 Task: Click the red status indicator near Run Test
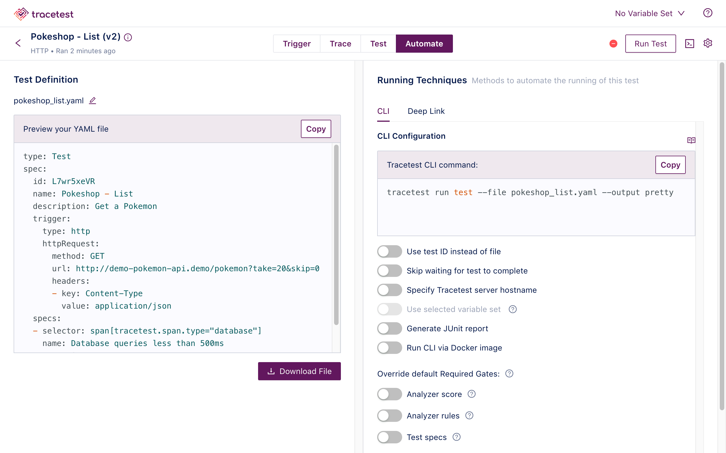pos(613,43)
